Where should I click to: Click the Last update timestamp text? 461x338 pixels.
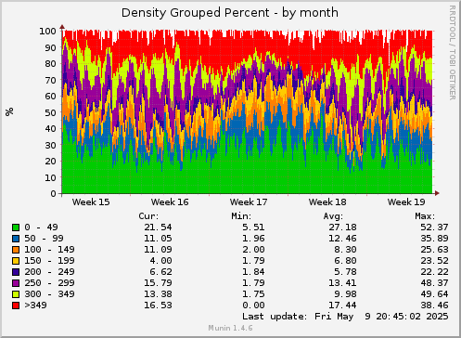[x=345, y=317]
